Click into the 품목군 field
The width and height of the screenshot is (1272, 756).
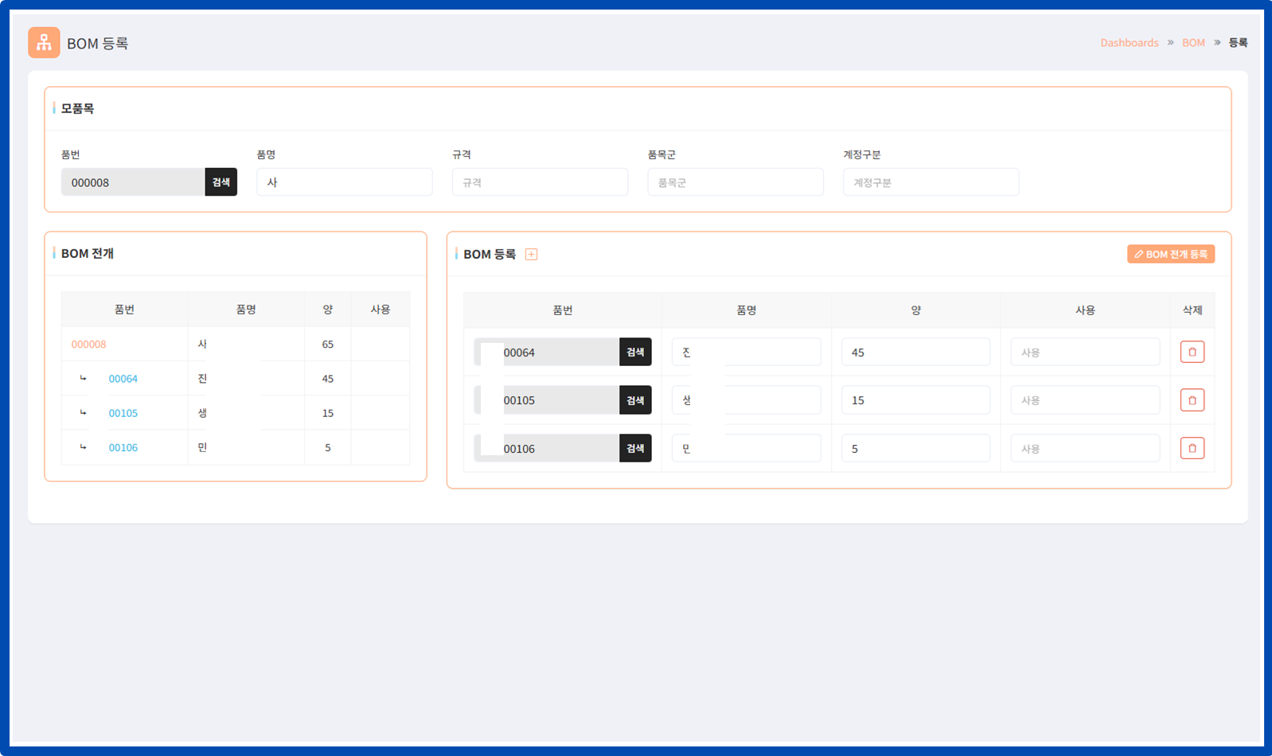[x=735, y=182]
